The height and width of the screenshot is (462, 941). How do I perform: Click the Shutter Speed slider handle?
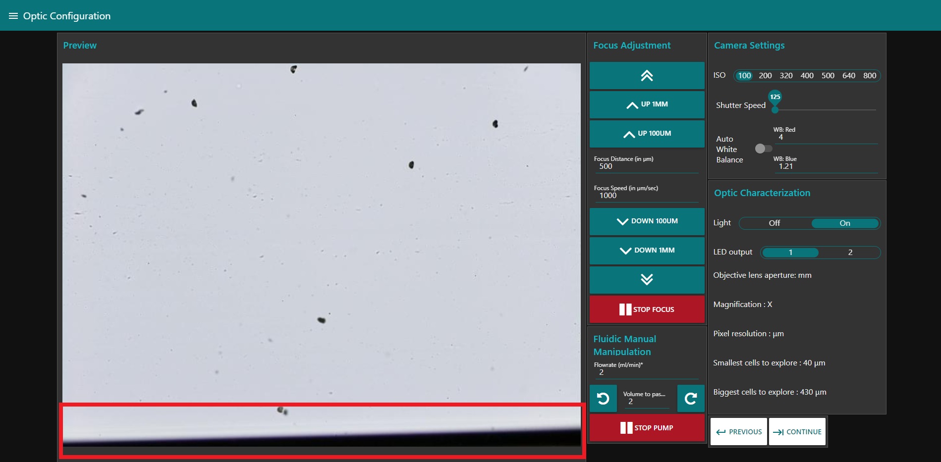775,109
